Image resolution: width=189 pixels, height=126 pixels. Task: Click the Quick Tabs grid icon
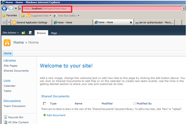pyautogui.click(x=4, y=22)
